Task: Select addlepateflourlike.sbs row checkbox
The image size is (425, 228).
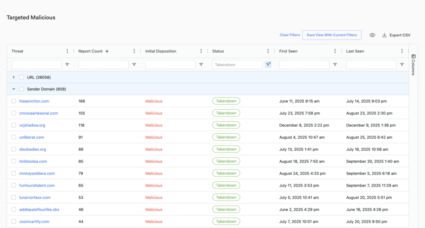Action: (x=14, y=210)
